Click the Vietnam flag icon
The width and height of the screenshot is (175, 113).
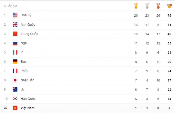click(x=15, y=108)
